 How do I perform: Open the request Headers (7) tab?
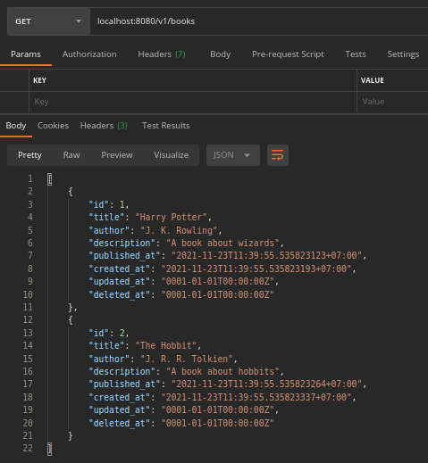[162, 54]
